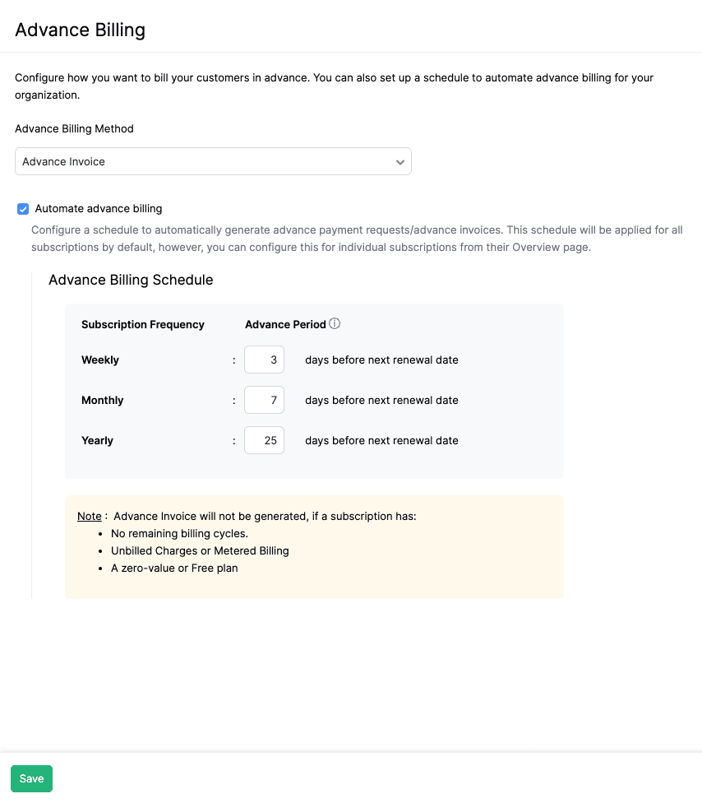This screenshot has height=803, width=702.
Task: Click the Monthly advance period field showing 7
Action: point(264,400)
